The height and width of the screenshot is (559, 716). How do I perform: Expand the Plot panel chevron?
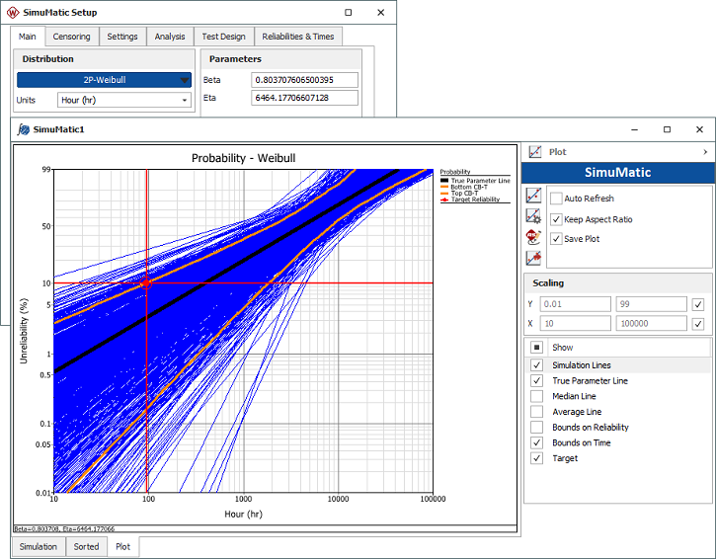point(705,152)
